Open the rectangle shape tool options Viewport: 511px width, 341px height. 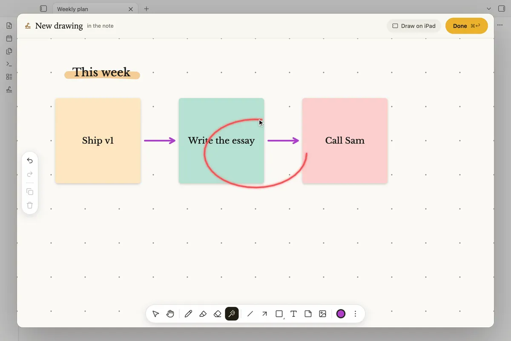coord(279,314)
